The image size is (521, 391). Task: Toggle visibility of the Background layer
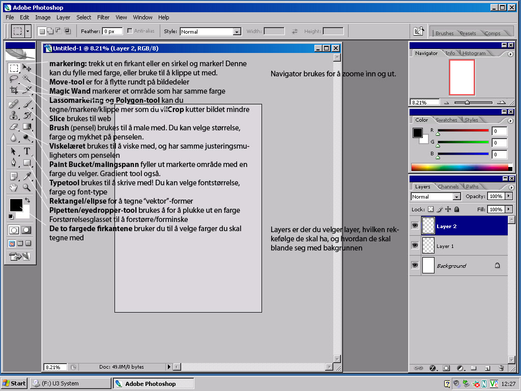(415, 265)
